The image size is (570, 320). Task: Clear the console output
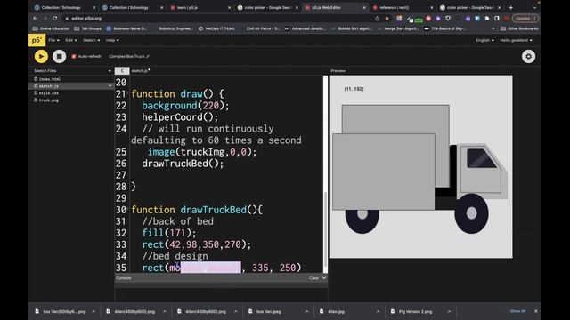(x=313, y=278)
